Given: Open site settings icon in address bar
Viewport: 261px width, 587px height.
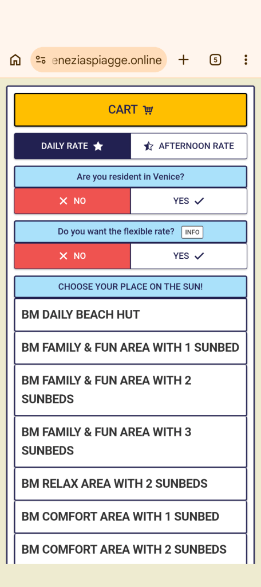Looking at the screenshot, I should coord(41,60).
